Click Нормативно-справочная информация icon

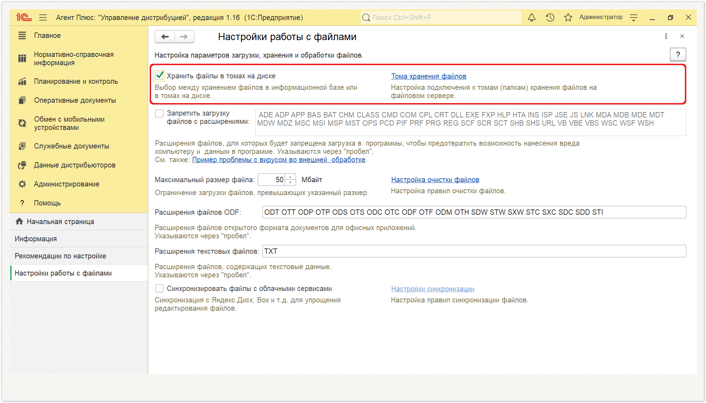22,58
